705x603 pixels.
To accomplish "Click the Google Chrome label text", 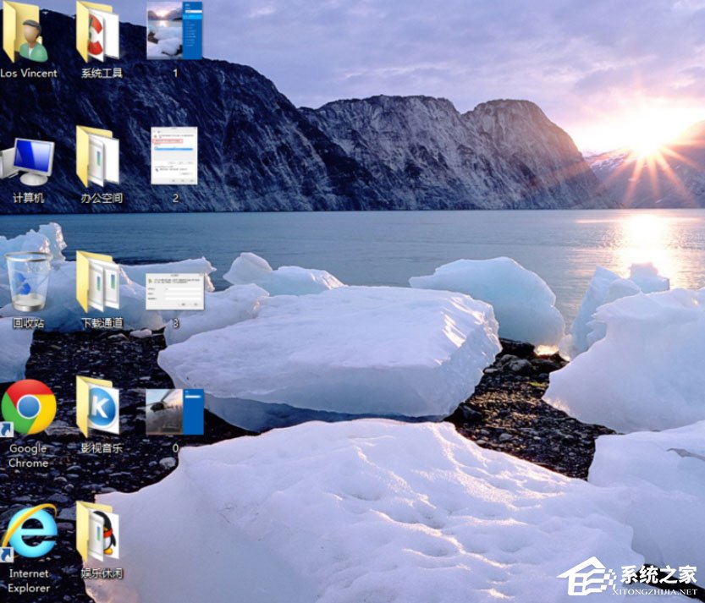I will 28,457.
